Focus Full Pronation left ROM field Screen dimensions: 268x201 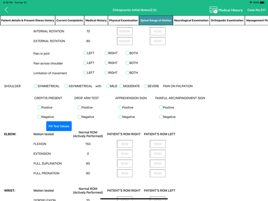tap(158, 173)
